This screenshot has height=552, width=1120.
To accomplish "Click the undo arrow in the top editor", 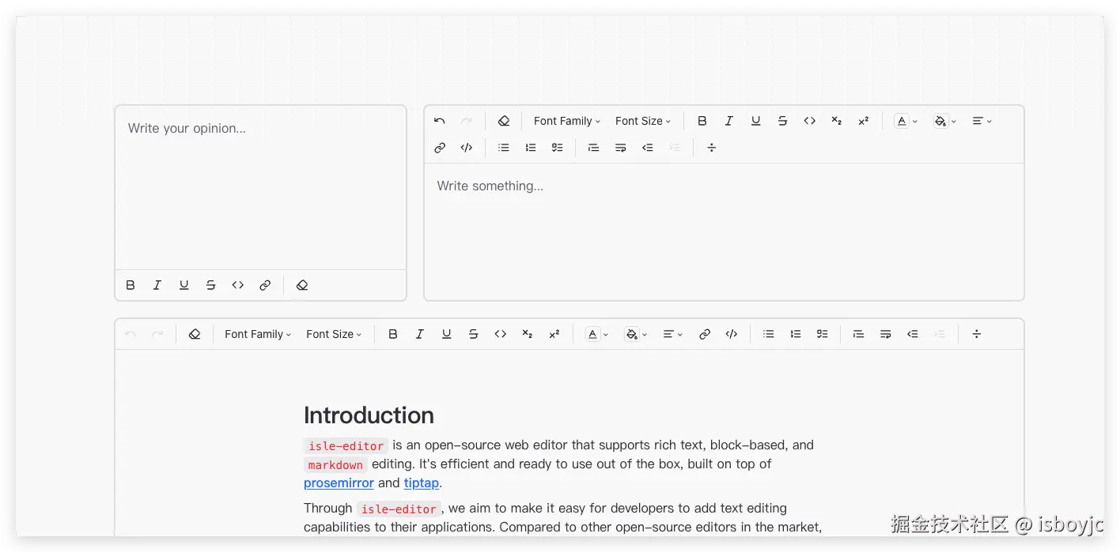I will pyautogui.click(x=439, y=120).
